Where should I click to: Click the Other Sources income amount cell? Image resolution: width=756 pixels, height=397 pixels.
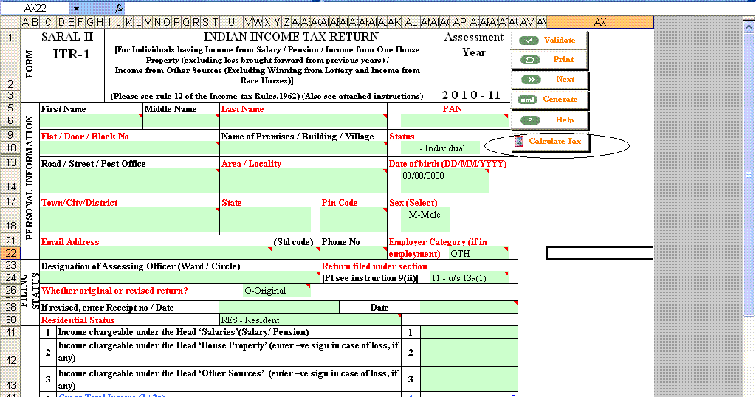(469, 379)
